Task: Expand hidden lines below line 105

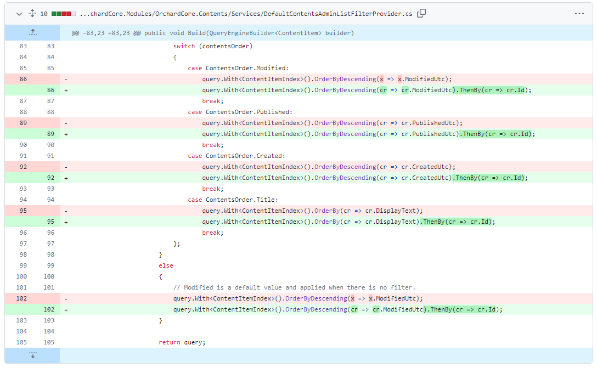Action: pyautogui.click(x=33, y=355)
